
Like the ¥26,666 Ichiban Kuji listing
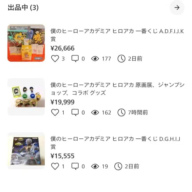[x=55, y=59]
